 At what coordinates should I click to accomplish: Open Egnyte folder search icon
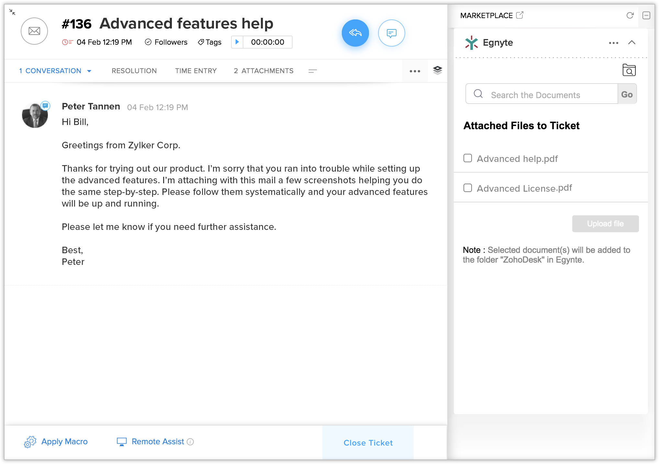pyautogui.click(x=629, y=70)
